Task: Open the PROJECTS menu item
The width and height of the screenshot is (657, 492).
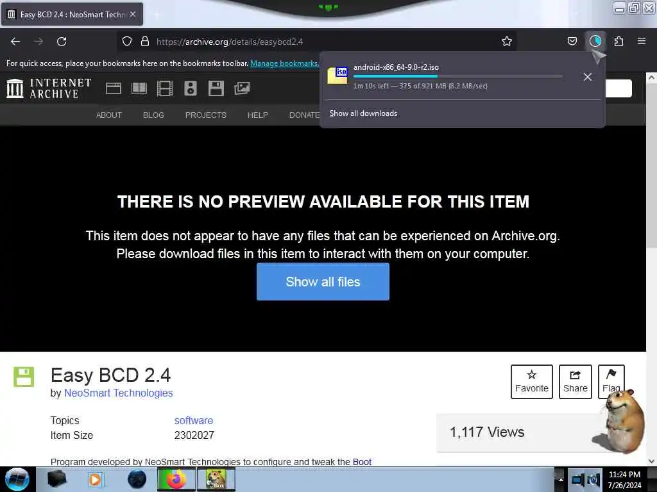Action: pyautogui.click(x=206, y=115)
